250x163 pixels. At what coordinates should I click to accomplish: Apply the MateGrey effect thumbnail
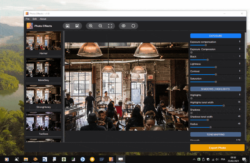click(x=44, y=68)
